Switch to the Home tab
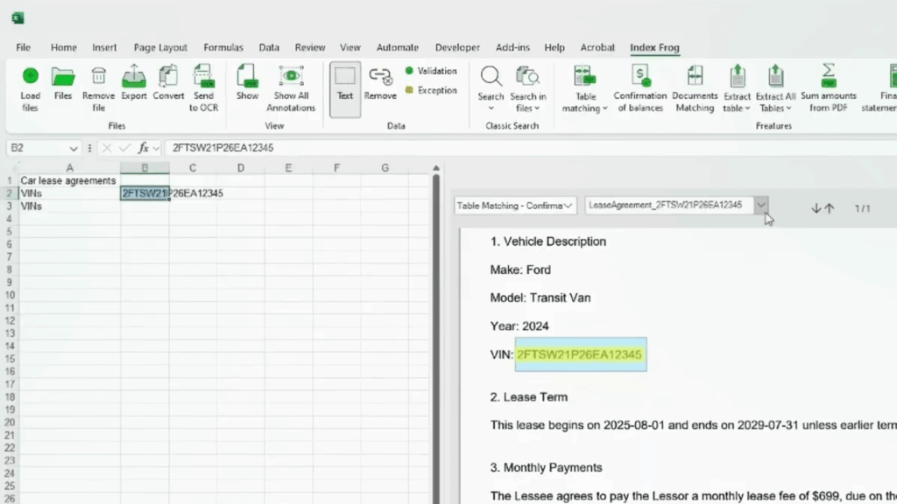The width and height of the screenshot is (897, 504). pos(63,47)
